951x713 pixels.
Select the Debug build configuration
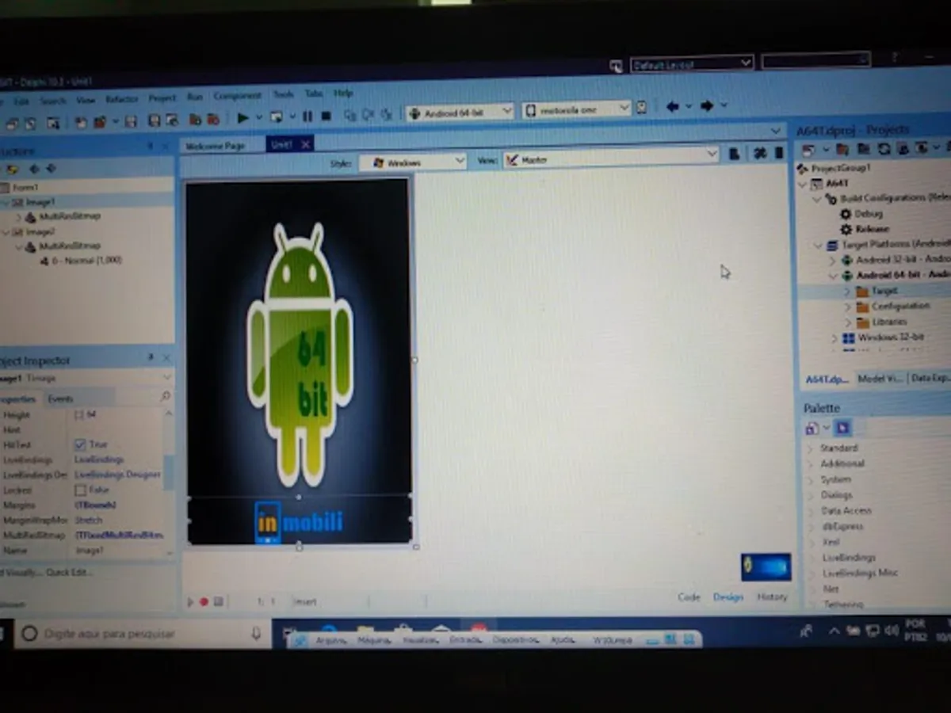[868, 214]
